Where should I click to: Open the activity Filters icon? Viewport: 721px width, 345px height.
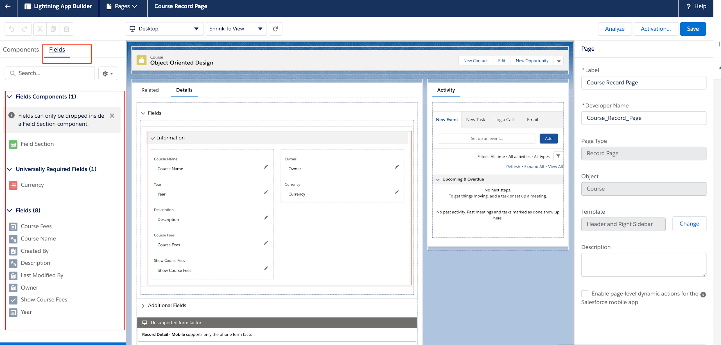coord(558,156)
